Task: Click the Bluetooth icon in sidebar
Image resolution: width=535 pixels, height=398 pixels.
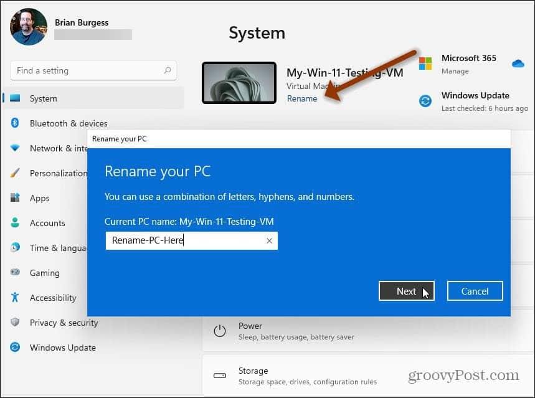Action: pos(15,123)
